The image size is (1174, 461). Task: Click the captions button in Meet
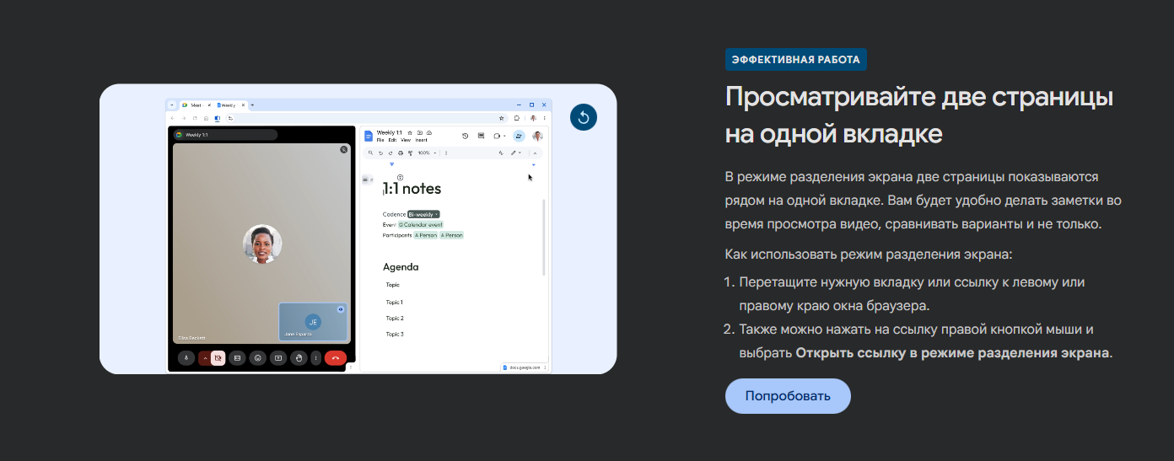(237, 358)
